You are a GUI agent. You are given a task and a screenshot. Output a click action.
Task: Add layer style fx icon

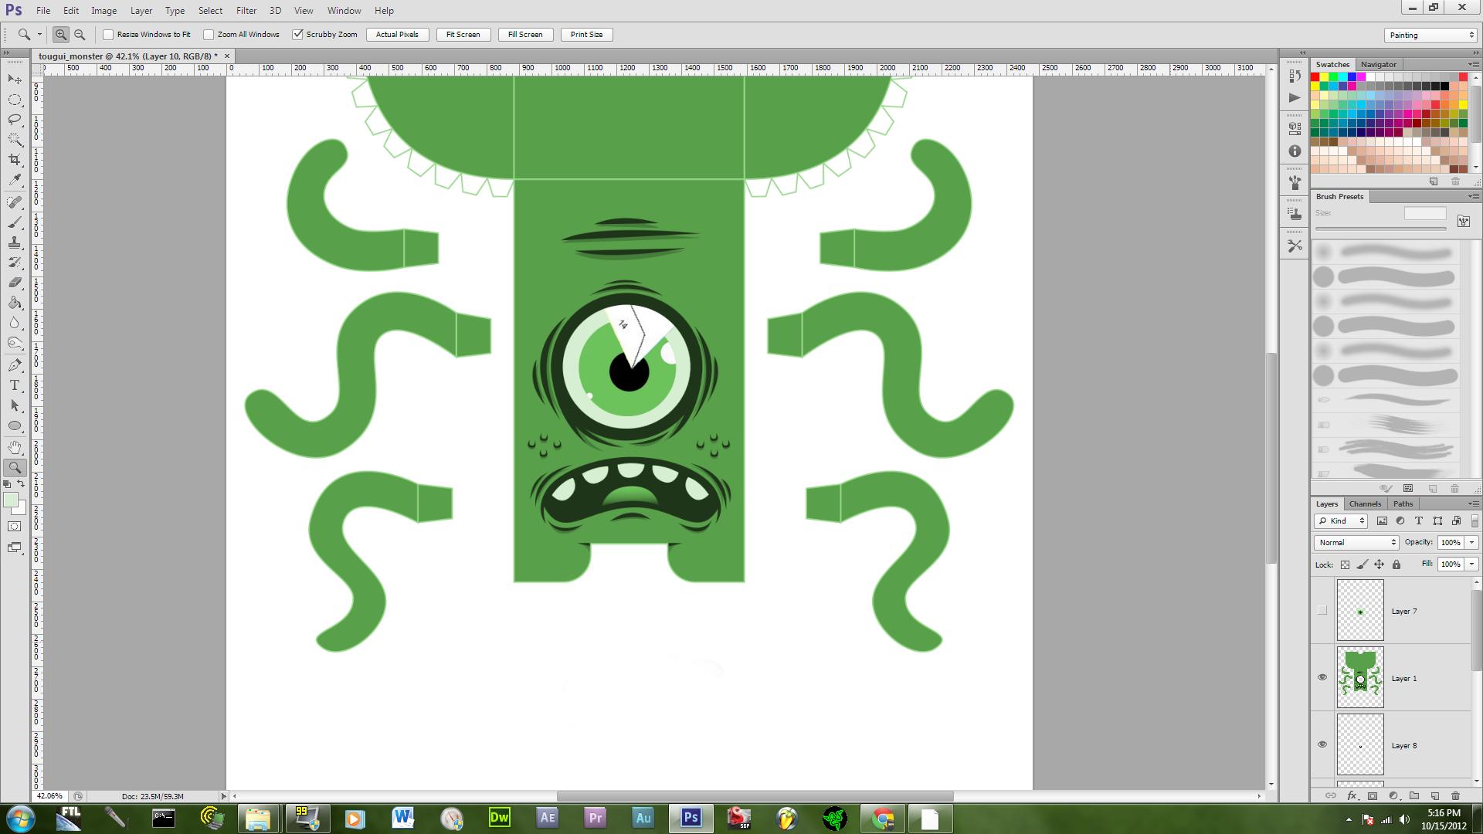coord(1352,795)
